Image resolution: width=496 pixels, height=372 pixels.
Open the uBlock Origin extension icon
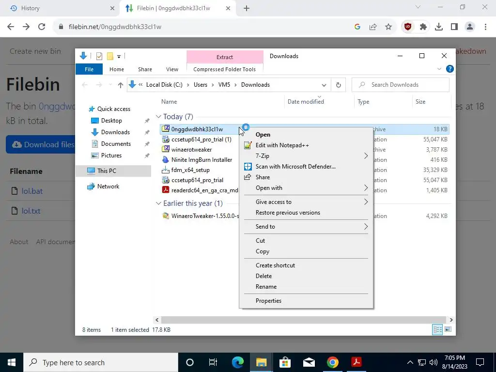click(408, 27)
